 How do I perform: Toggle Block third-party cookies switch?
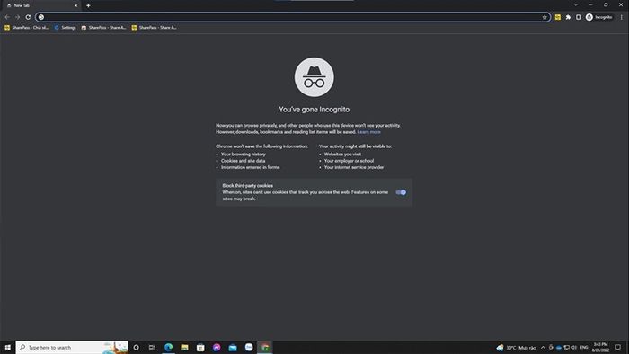(x=401, y=192)
